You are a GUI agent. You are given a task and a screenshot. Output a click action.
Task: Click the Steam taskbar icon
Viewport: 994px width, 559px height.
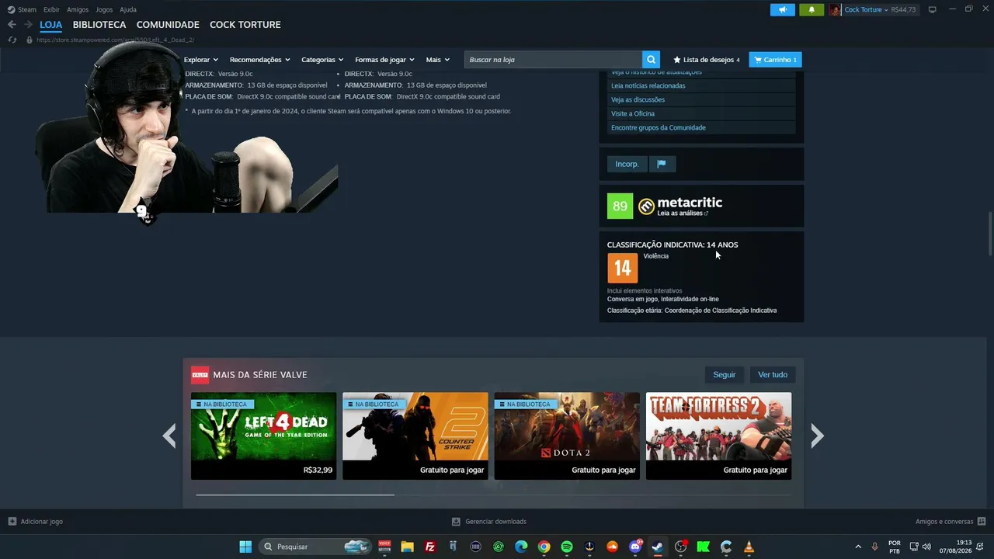[x=658, y=547]
